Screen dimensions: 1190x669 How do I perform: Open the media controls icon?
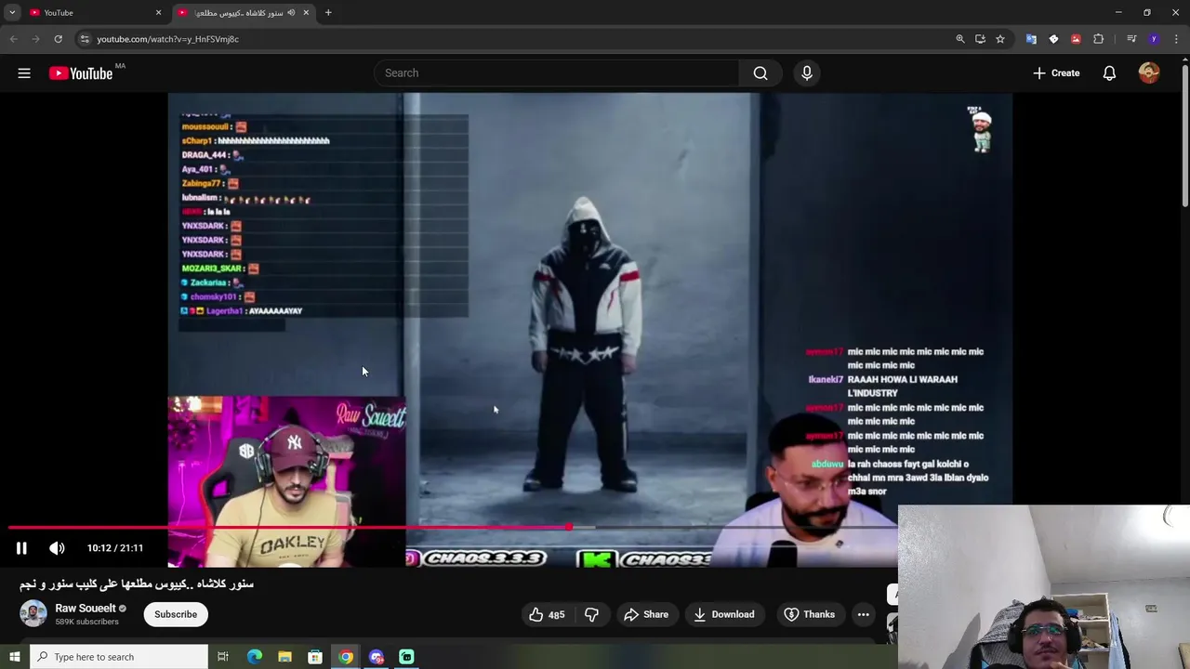pos(1131,39)
